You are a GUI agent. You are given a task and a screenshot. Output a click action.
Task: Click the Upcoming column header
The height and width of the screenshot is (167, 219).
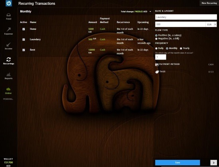pos(143,22)
